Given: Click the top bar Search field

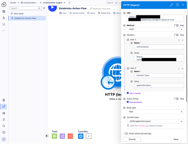Looking at the screenshot, I should point(113,3).
